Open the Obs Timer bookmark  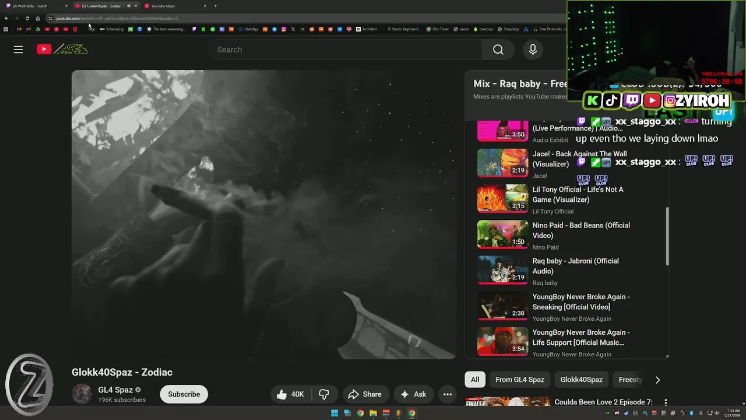pos(438,29)
